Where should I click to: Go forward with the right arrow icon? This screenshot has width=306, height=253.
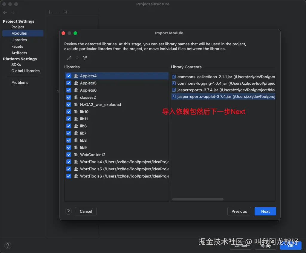13,13
